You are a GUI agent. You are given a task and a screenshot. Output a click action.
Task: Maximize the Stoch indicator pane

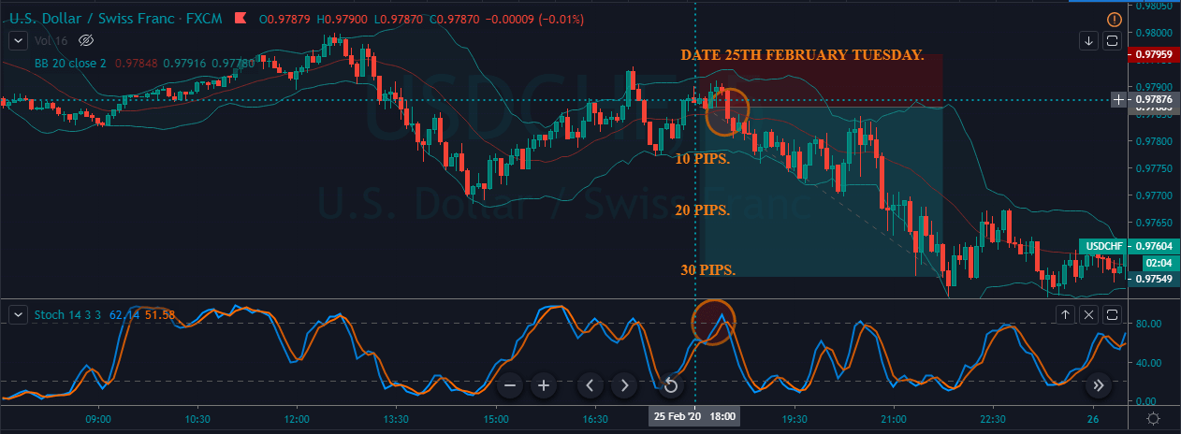pos(1112,314)
